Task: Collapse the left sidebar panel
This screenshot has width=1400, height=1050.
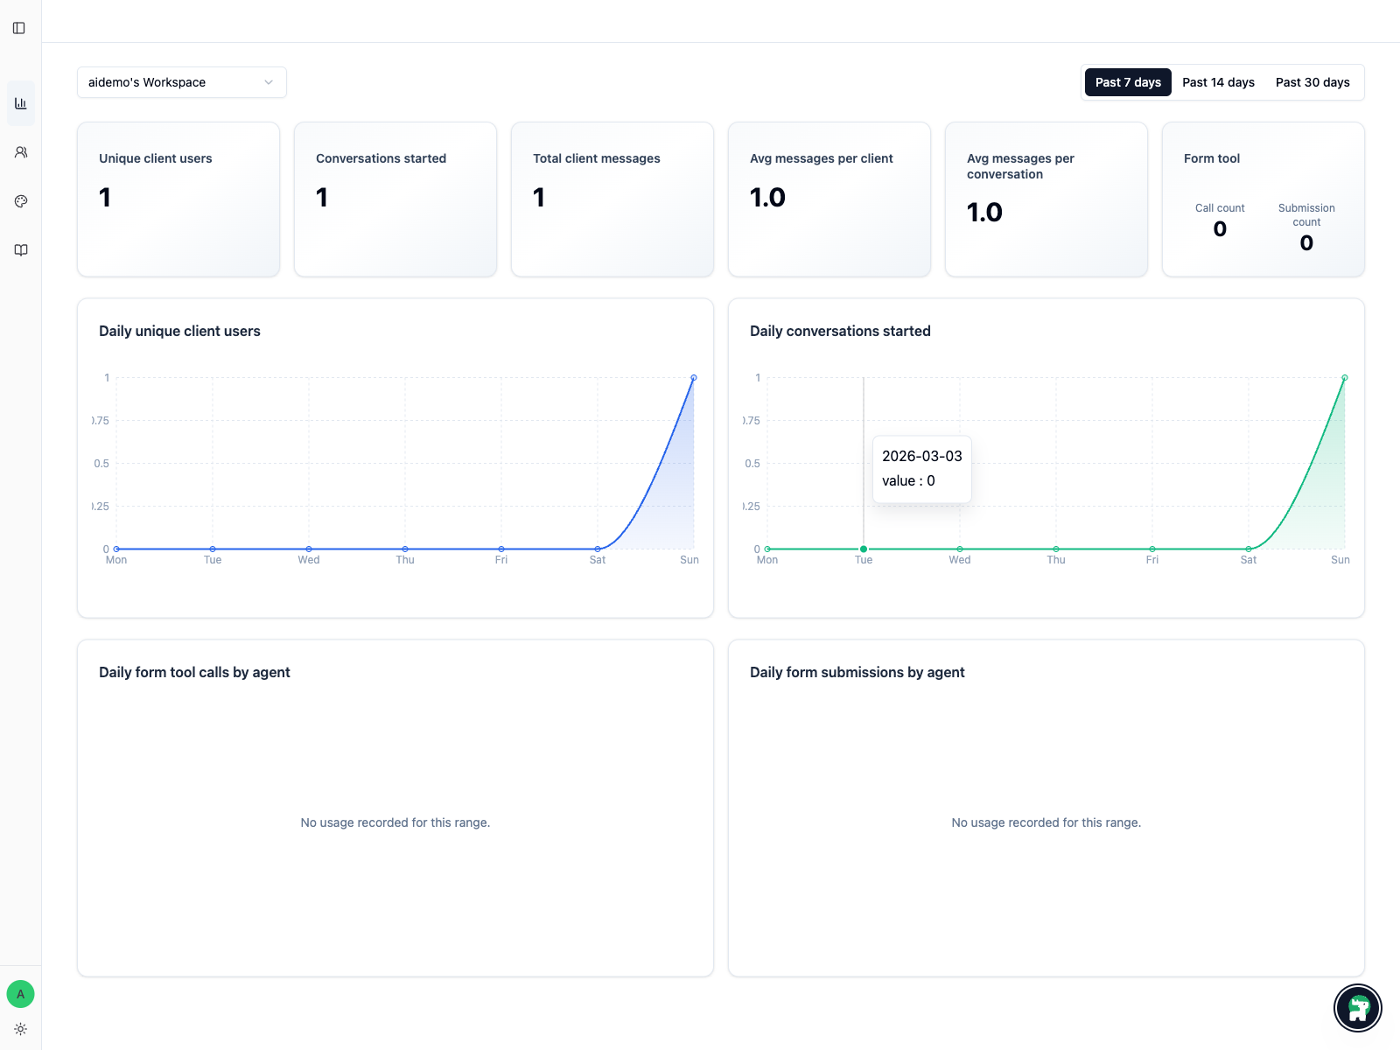Action: click(x=20, y=27)
